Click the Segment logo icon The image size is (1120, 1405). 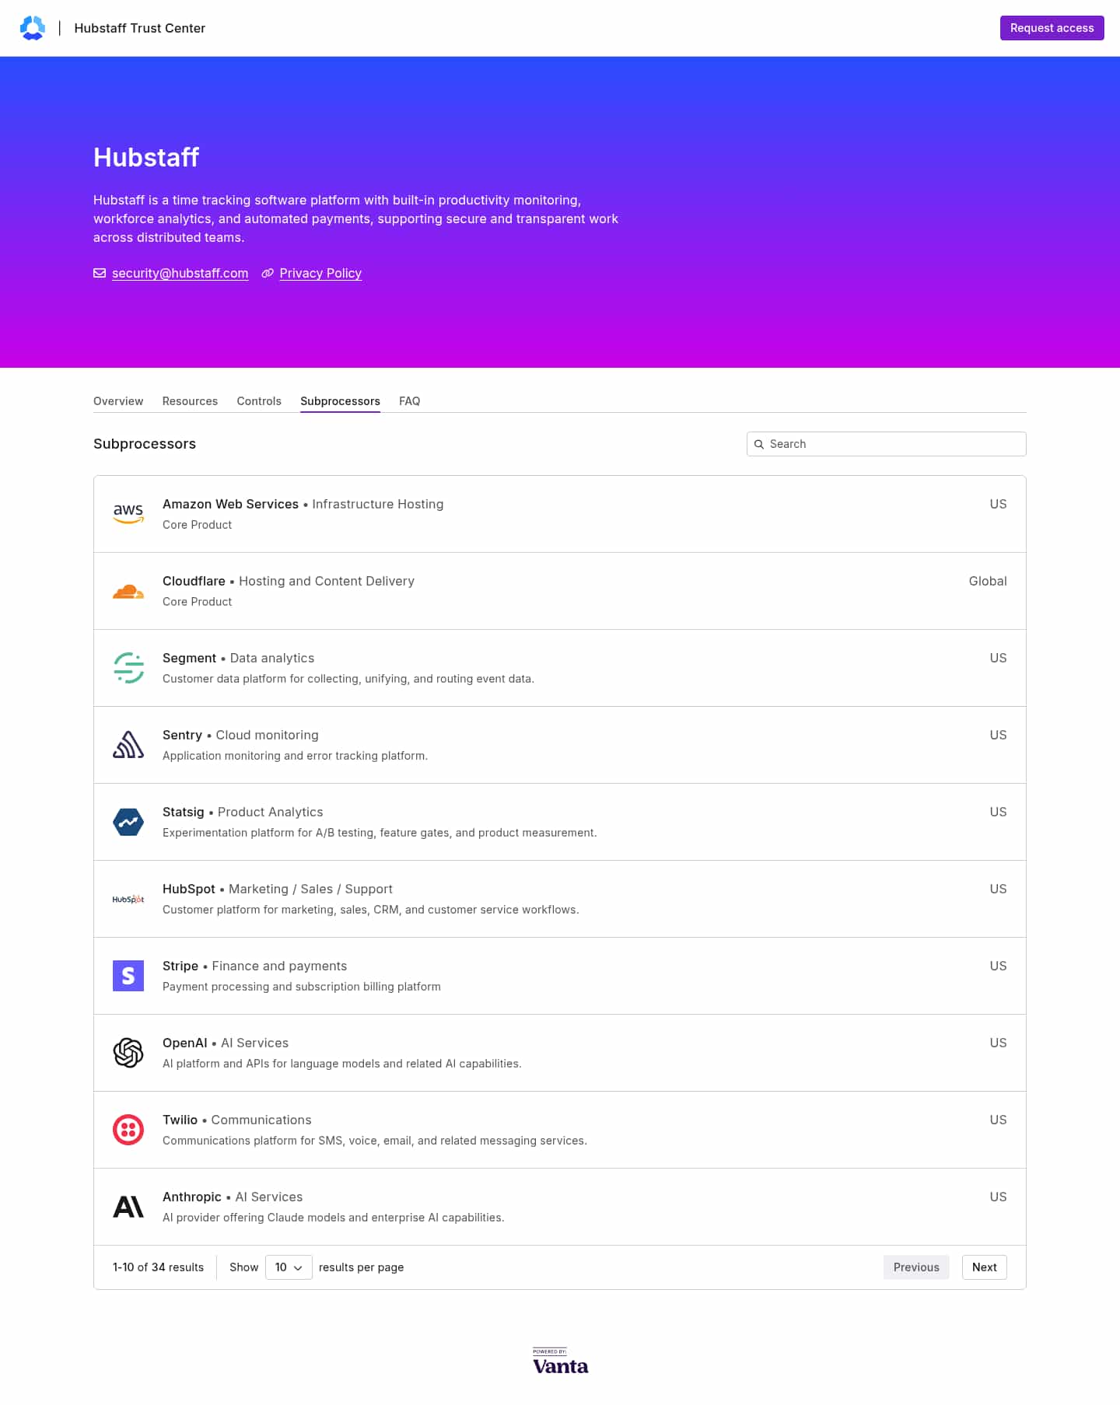128,668
